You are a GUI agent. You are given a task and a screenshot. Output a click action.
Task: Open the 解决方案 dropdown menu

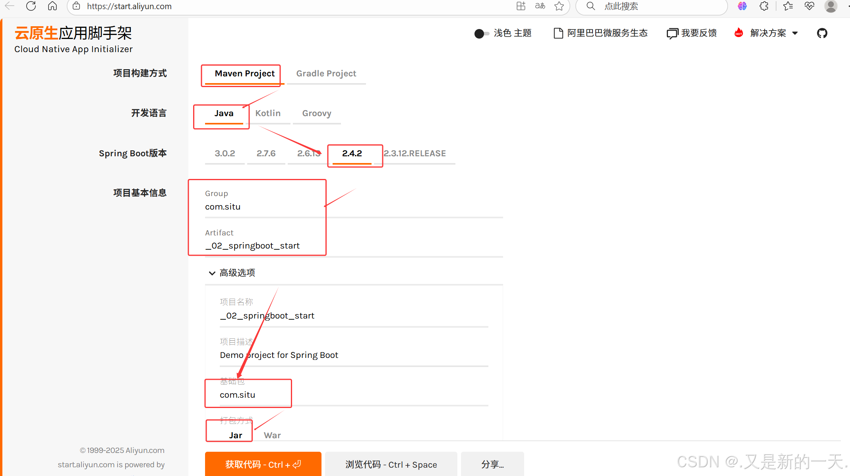pyautogui.click(x=774, y=33)
